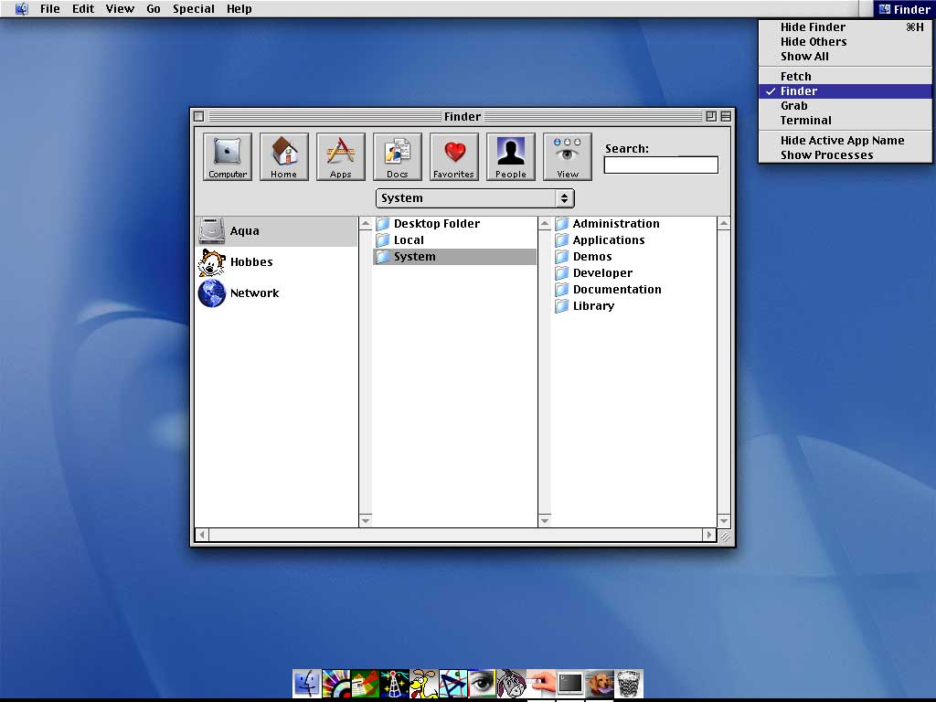Click the View eye icon
The width and height of the screenshot is (936, 702).
567,156
